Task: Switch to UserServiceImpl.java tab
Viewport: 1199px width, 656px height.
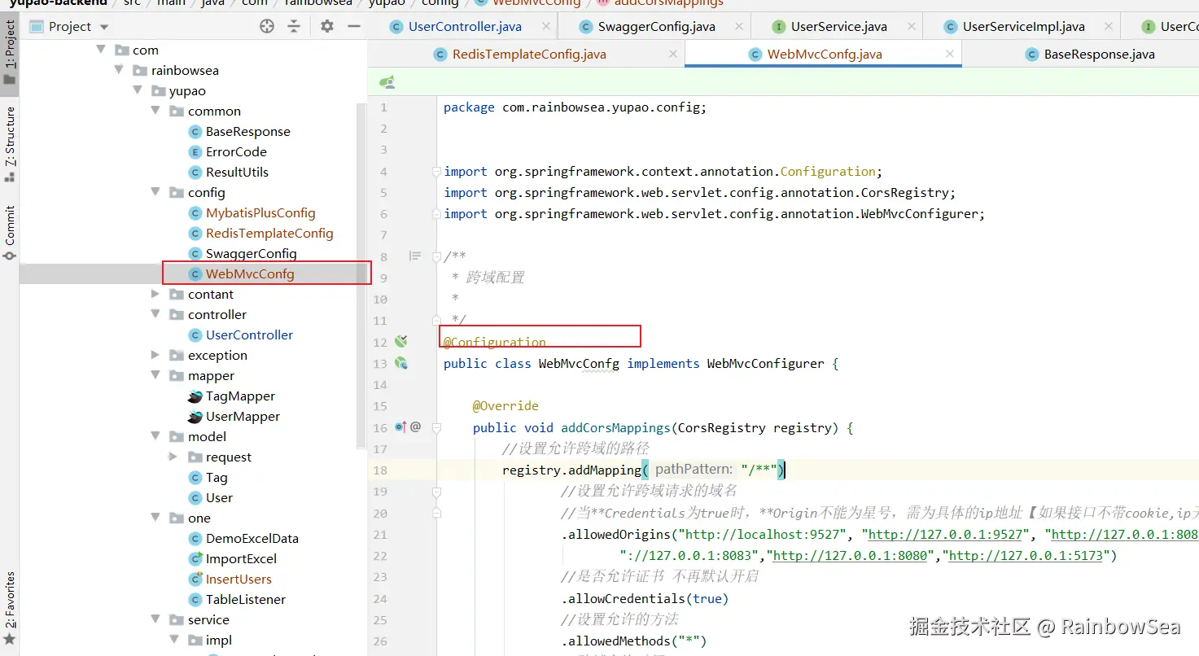Action: [x=1023, y=26]
